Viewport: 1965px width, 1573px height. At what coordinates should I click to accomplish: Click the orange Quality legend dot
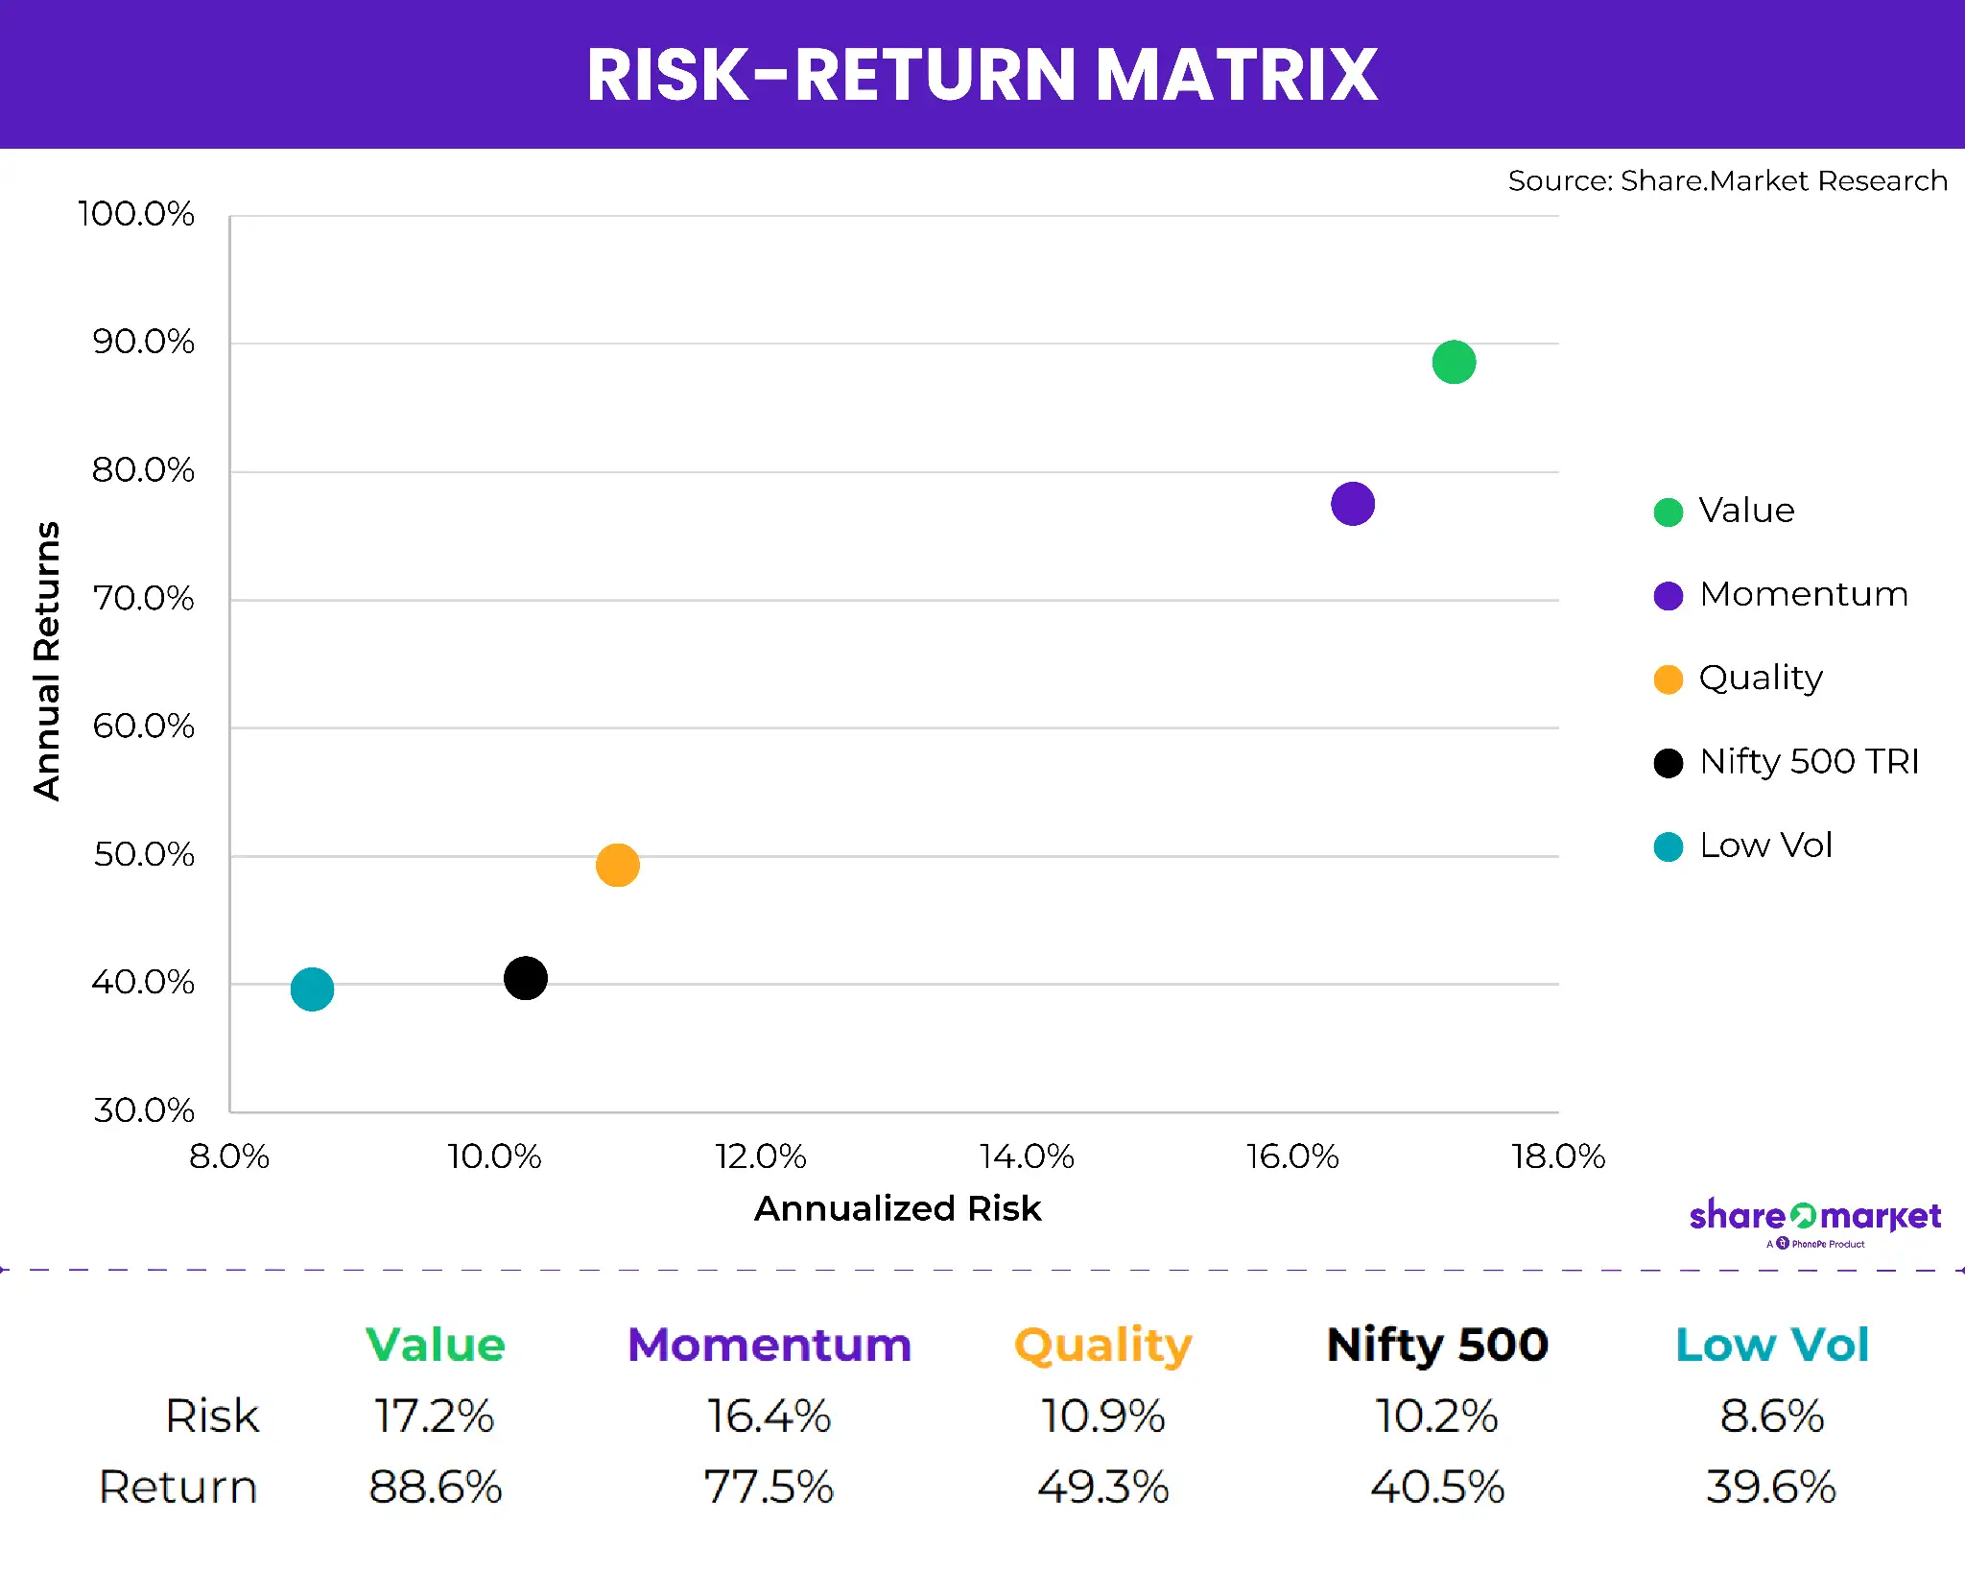coord(1669,679)
